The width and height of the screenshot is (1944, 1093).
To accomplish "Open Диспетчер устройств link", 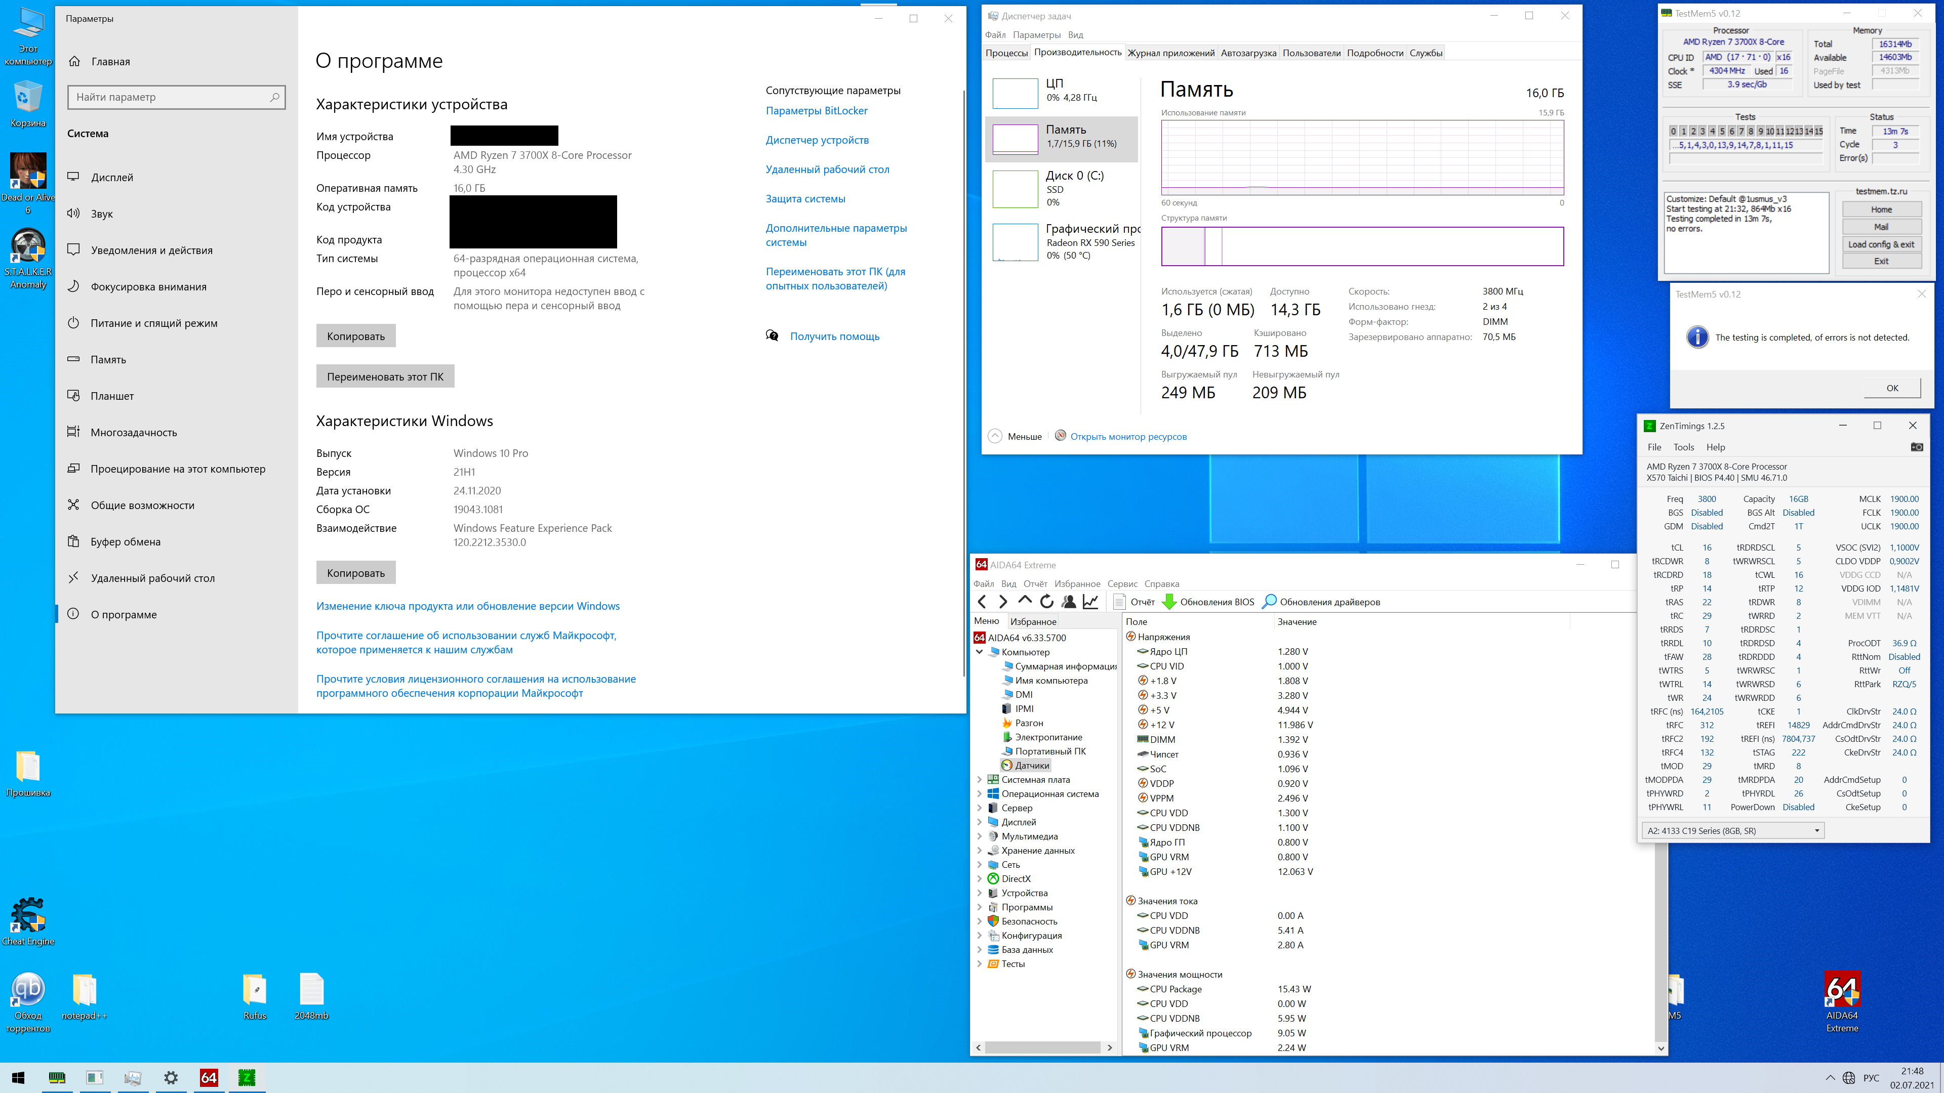I will coord(817,140).
